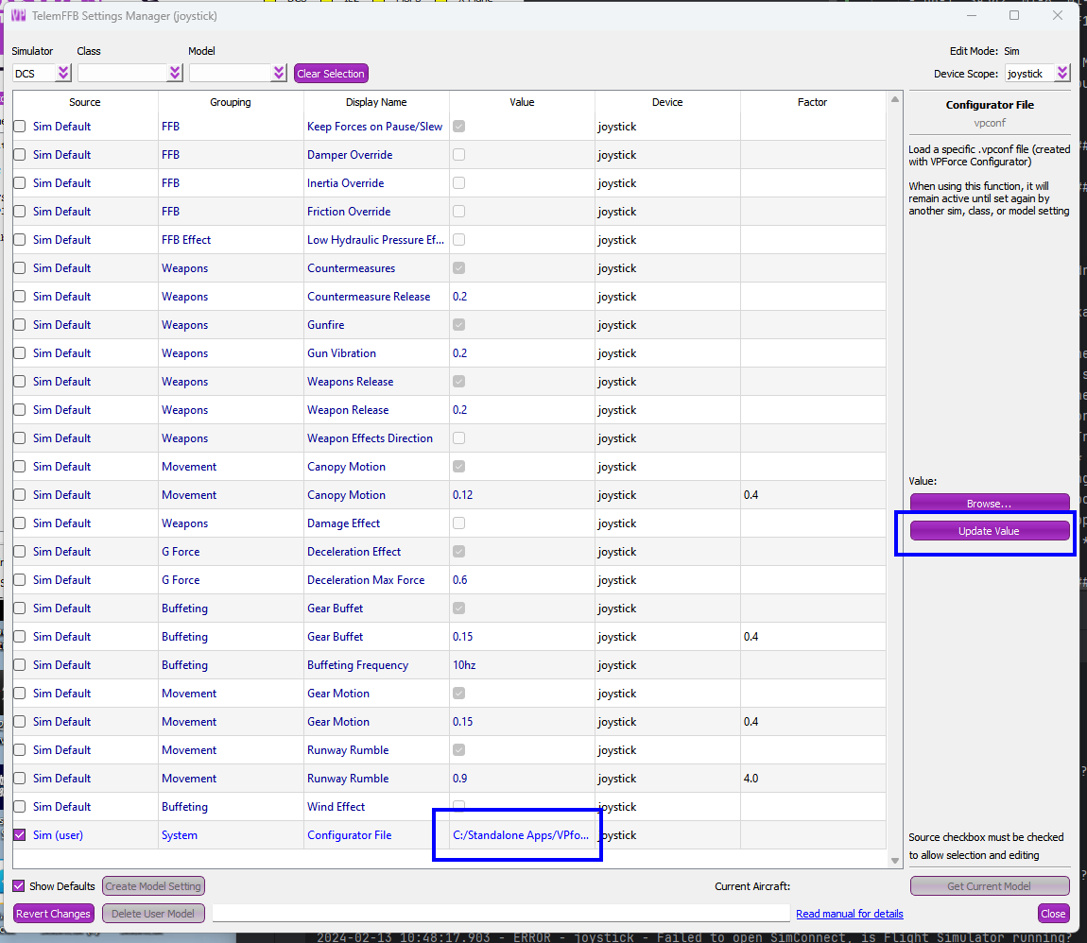Click the Display Name column header

point(376,102)
